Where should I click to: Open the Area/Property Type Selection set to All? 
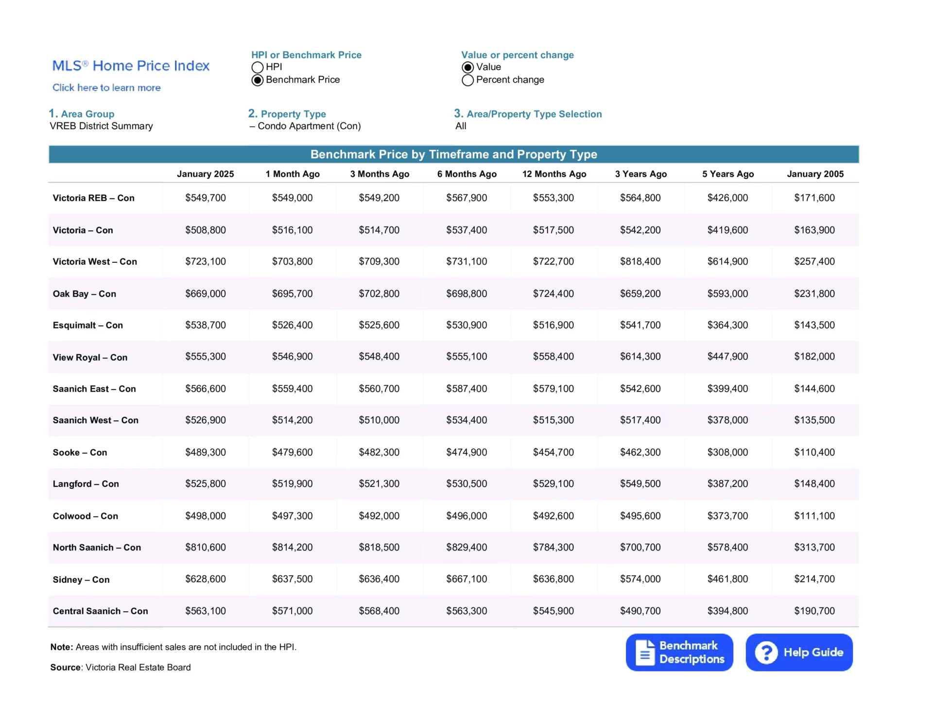click(x=461, y=126)
